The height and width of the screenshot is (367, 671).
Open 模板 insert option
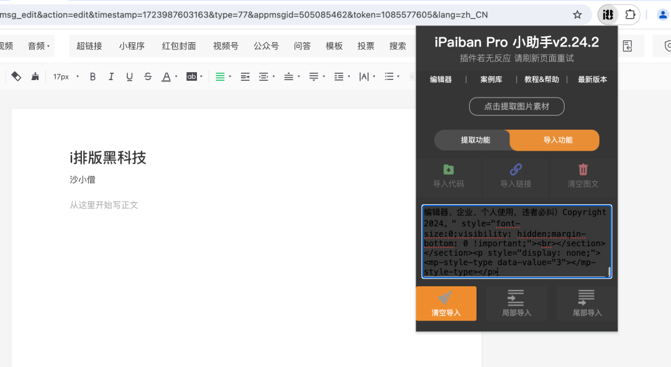point(334,46)
